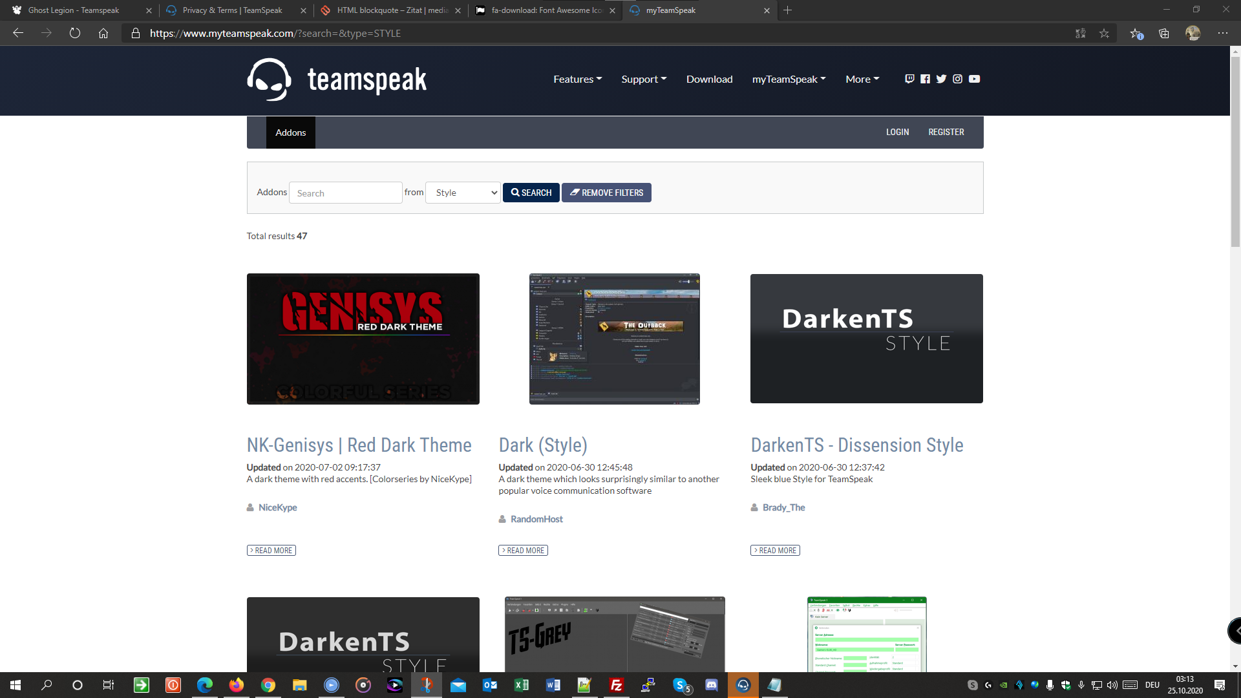The image size is (1241, 698).
Task: Open Brady_The author profile
Action: (x=783, y=507)
